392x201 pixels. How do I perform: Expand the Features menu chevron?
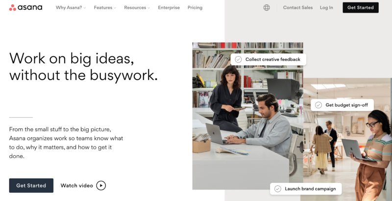click(x=115, y=8)
